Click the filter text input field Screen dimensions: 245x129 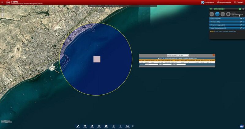(151, 64)
